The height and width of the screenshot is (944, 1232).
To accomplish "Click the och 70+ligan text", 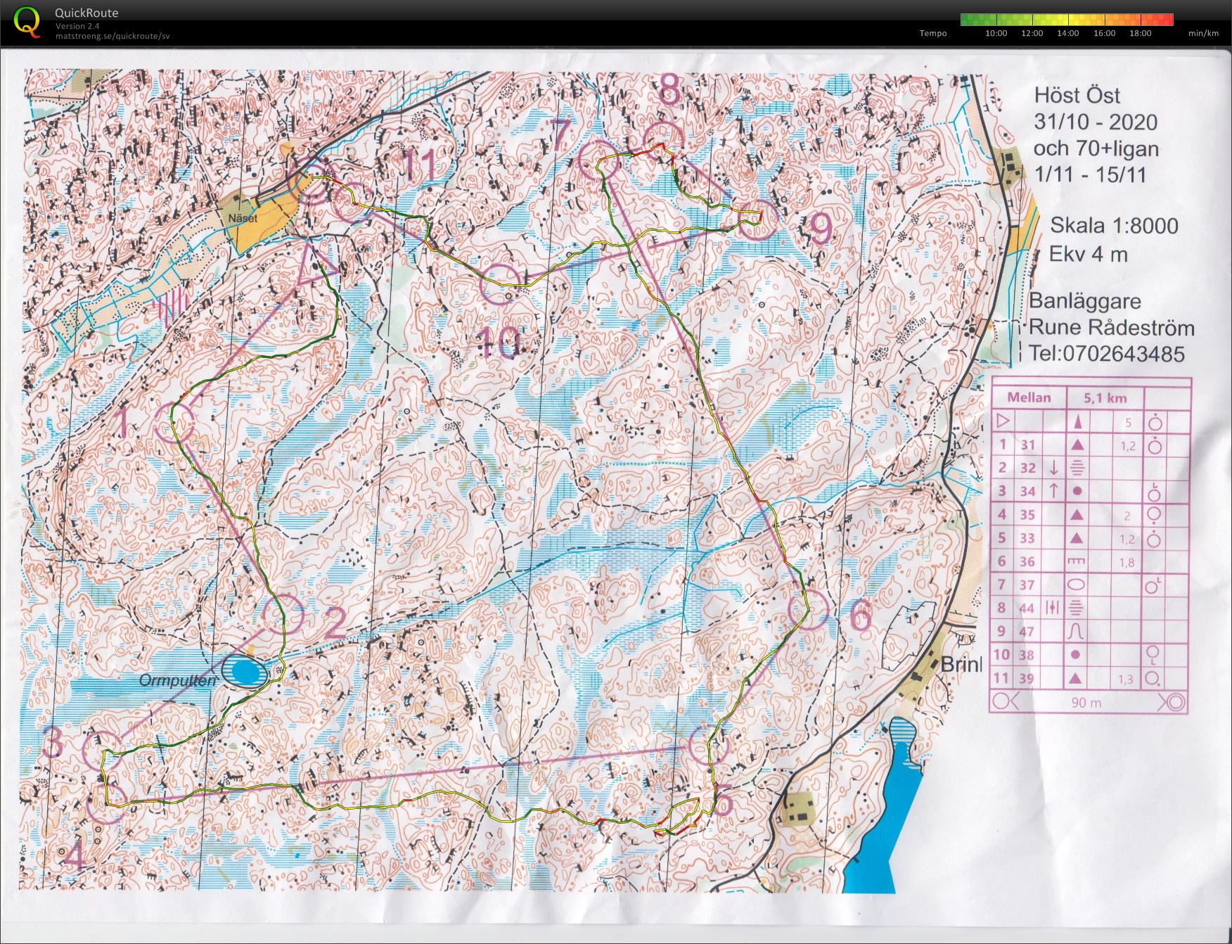I will point(1096,148).
